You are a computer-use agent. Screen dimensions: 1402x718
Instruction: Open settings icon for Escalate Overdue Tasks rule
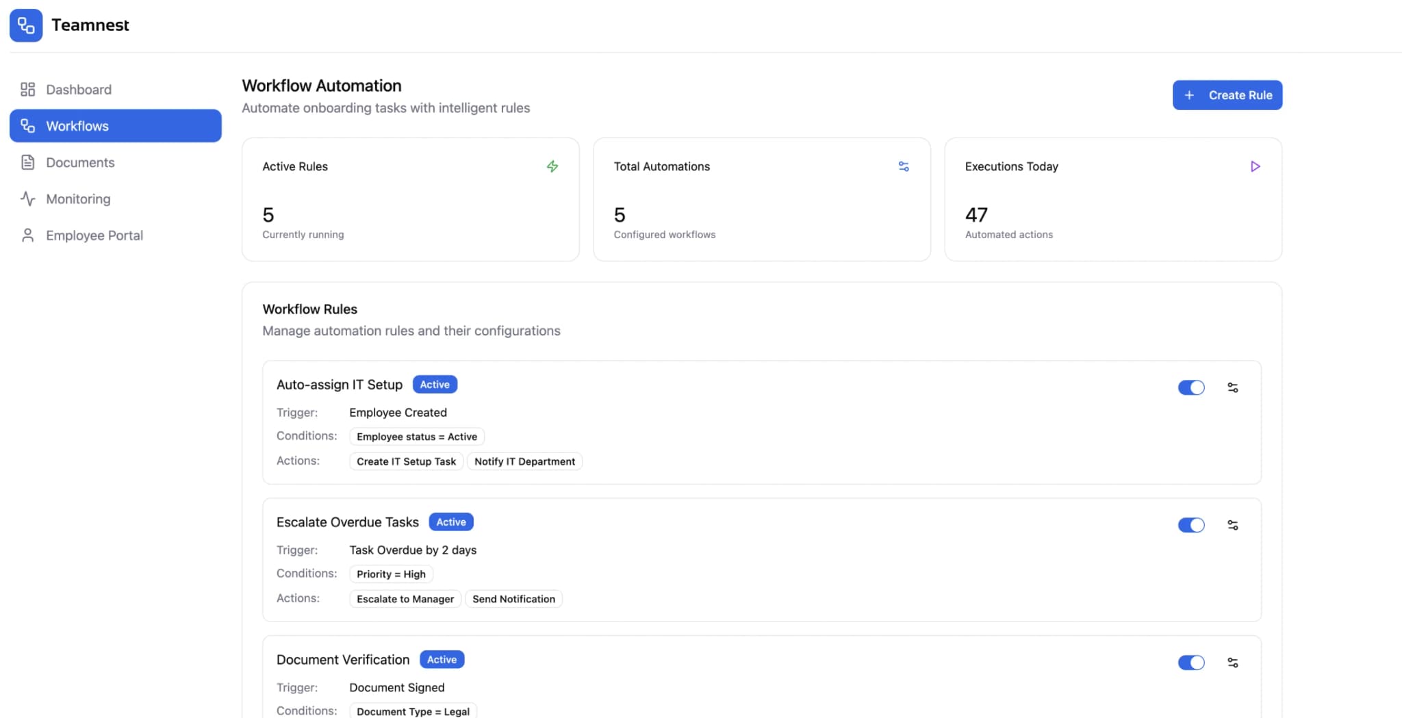[1233, 525]
